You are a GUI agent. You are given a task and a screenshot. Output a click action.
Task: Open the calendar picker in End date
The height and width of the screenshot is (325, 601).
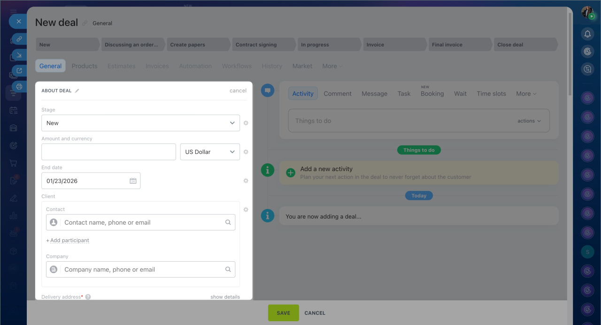(x=133, y=181)
